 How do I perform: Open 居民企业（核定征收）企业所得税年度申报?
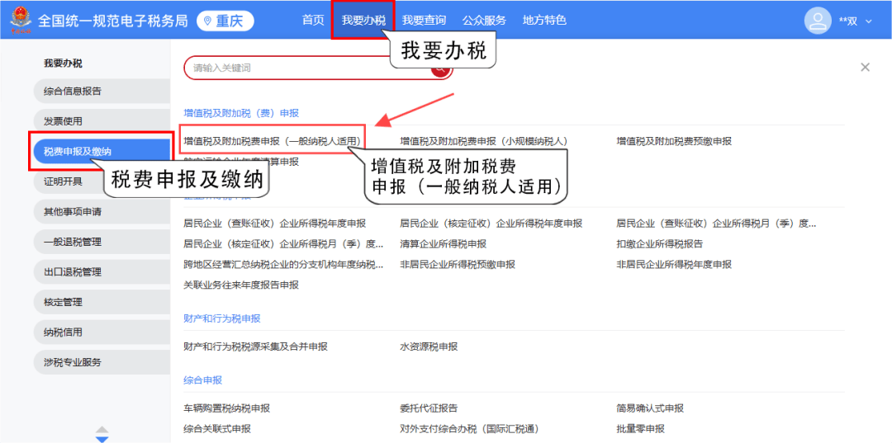tap(491, 224)
